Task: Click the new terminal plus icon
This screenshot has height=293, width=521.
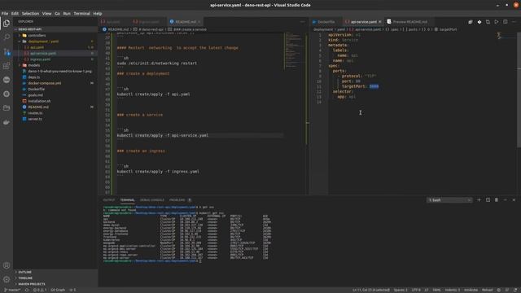Action: coord(479,200)
